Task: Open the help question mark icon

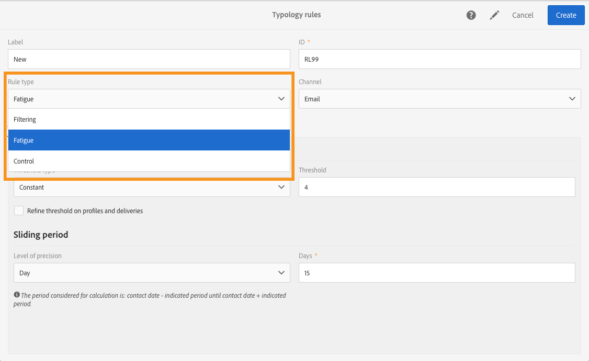Action: (x=471, y=15)
